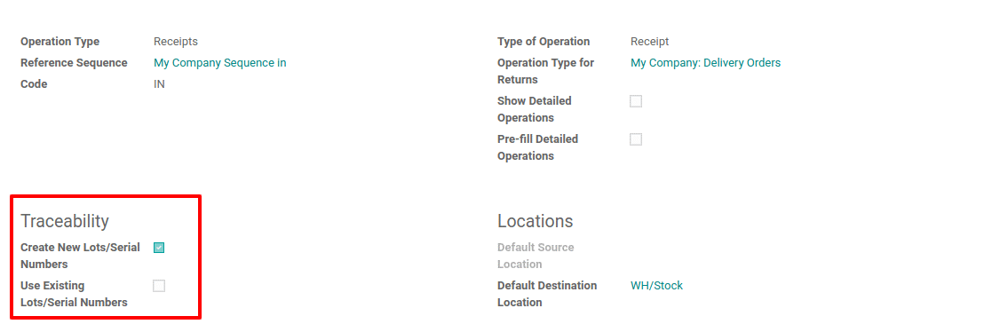Screen dimensions: 992x332
Task: Uncheck Create New Lots/Serial Numbers
Action: [159, 248]
